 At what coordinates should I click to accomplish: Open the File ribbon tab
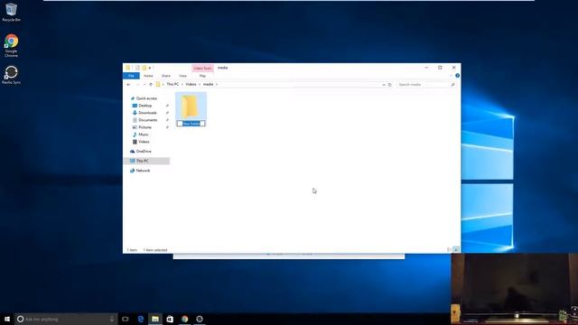[131, 76]
